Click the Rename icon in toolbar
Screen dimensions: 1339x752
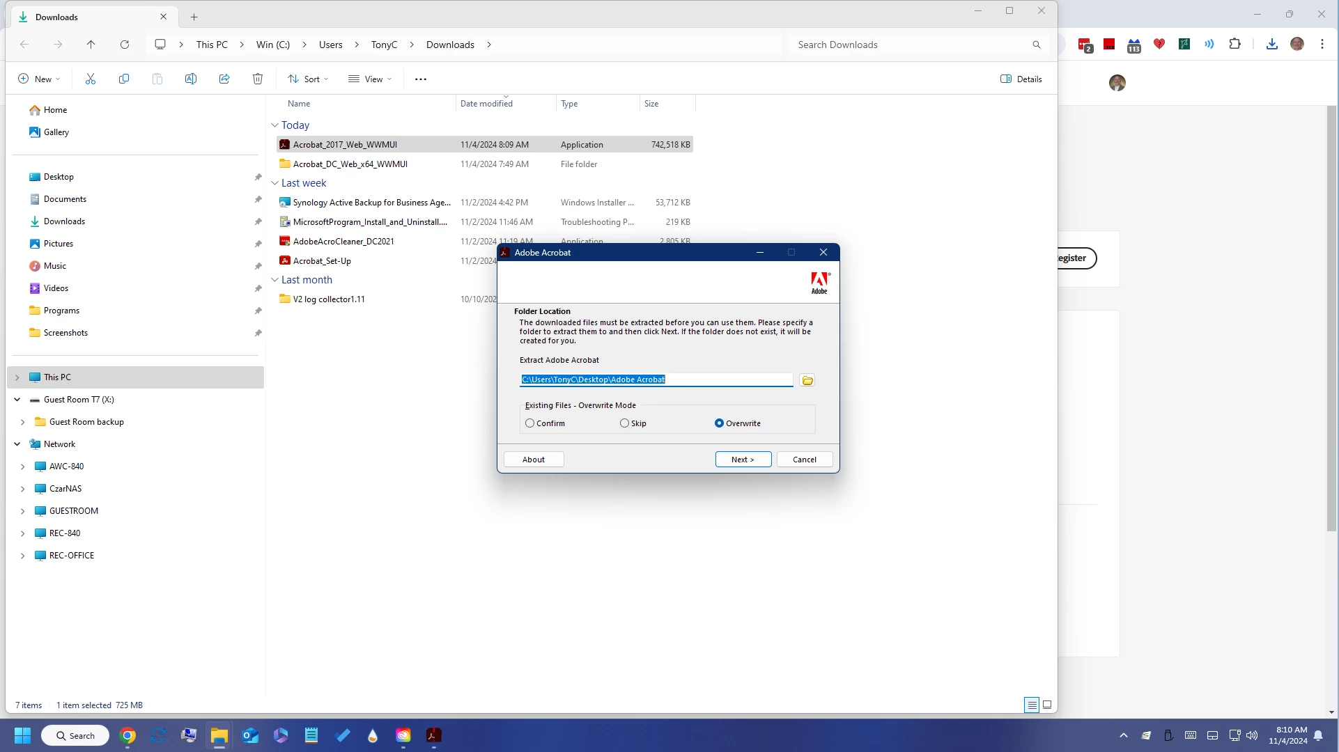tap(191, 79)
